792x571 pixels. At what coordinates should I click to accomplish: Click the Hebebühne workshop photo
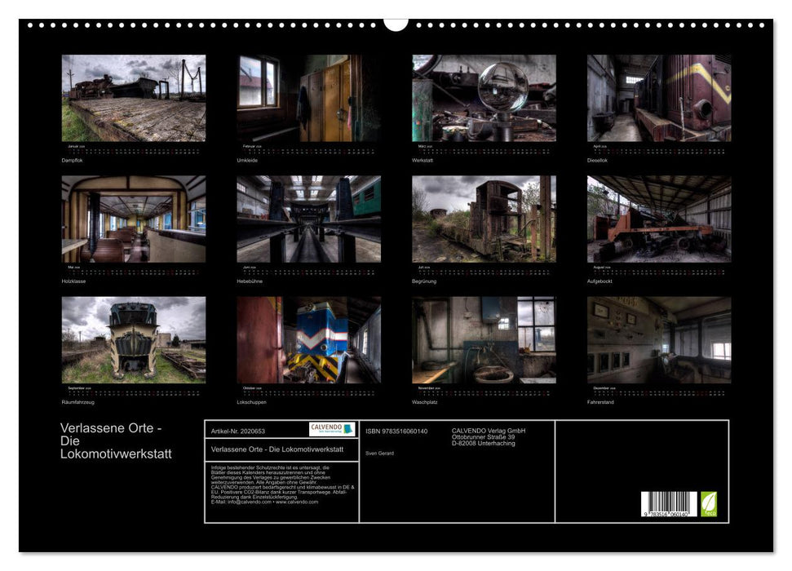point(308,219)
